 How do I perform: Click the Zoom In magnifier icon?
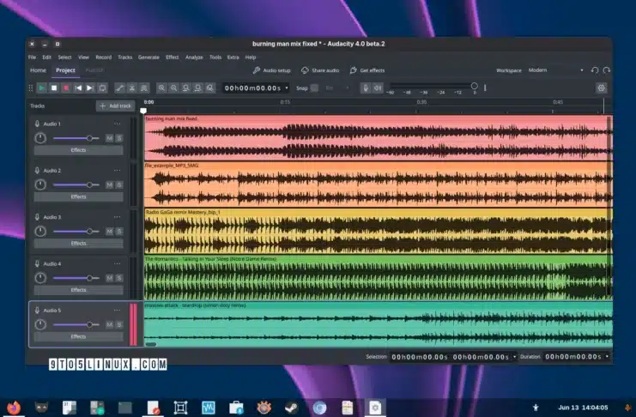pos(161,88)
